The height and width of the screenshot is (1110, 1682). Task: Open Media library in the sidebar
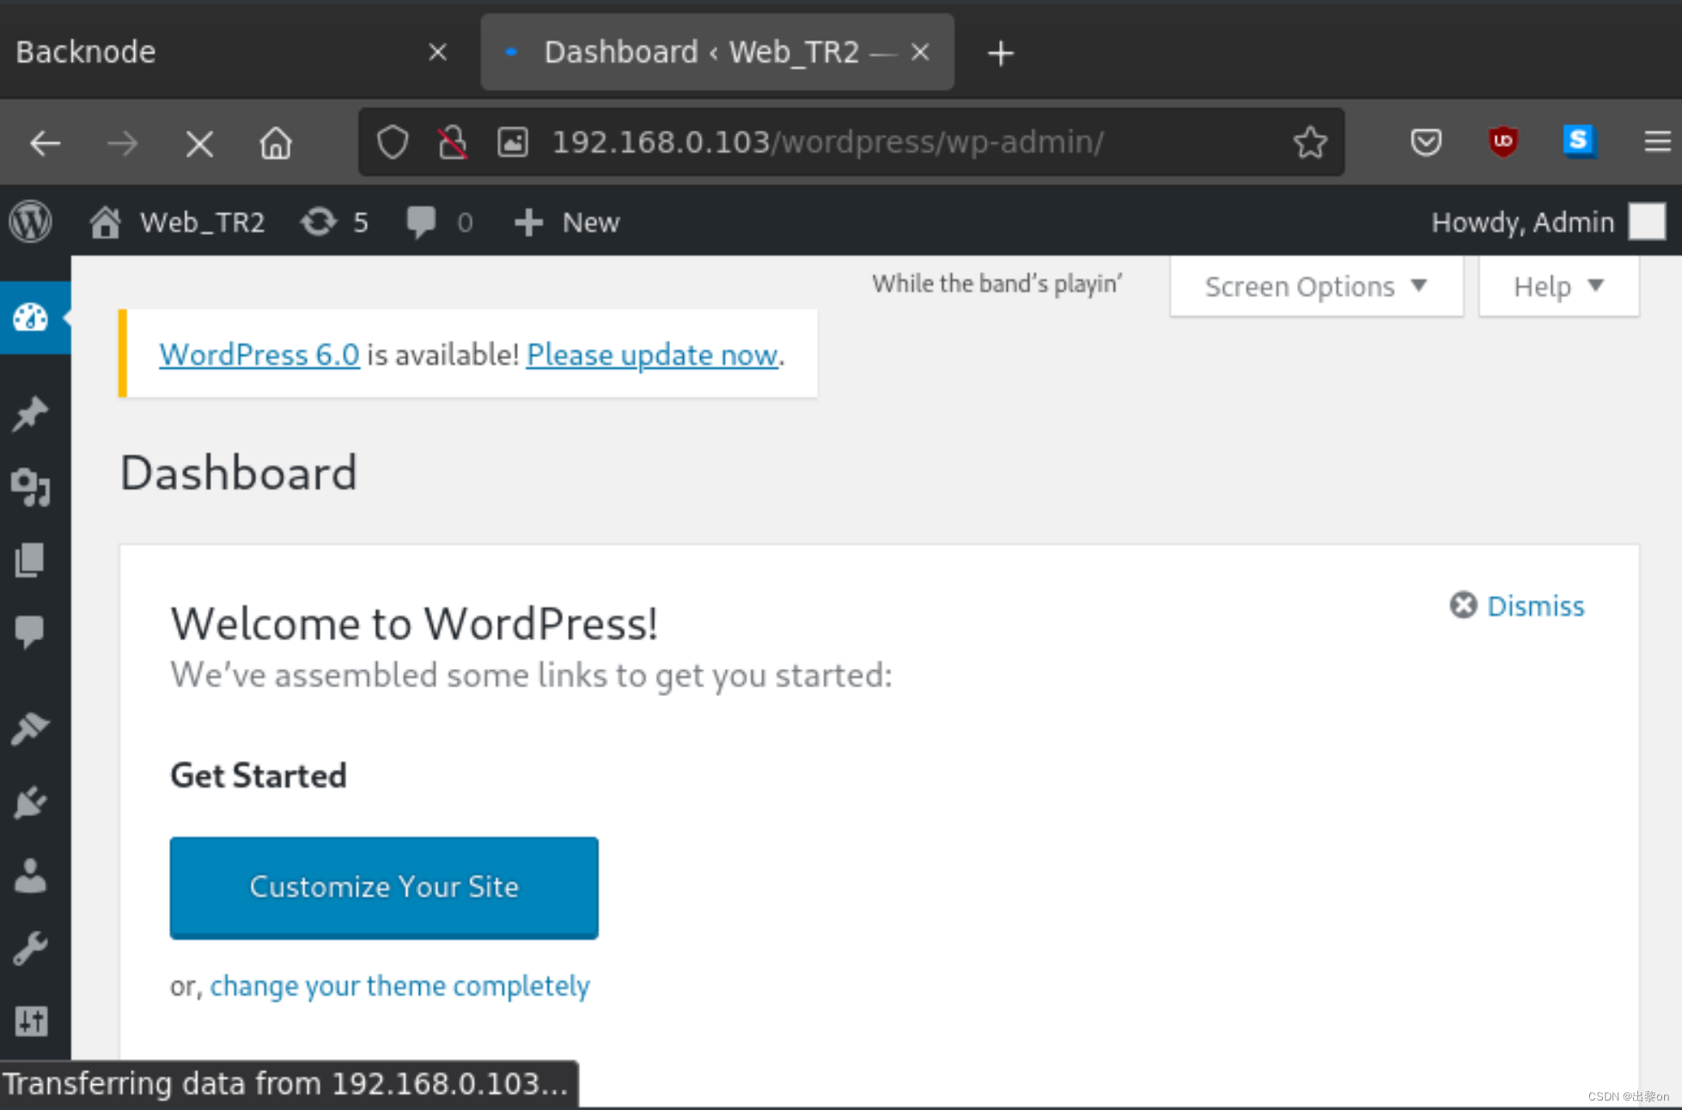tap(31, 487)
